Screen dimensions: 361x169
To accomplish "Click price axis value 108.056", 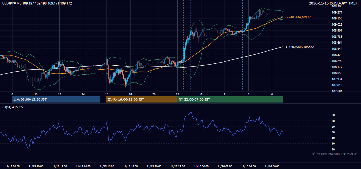I will [337, 73].
